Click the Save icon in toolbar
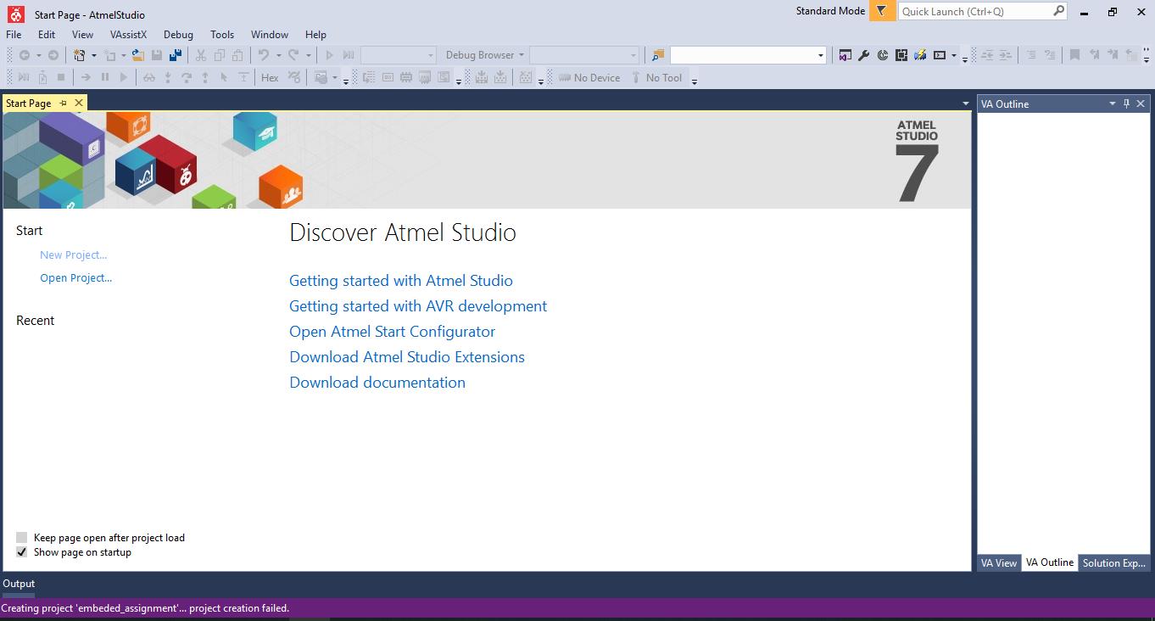The image size is (1155, 621). point(157,55)
